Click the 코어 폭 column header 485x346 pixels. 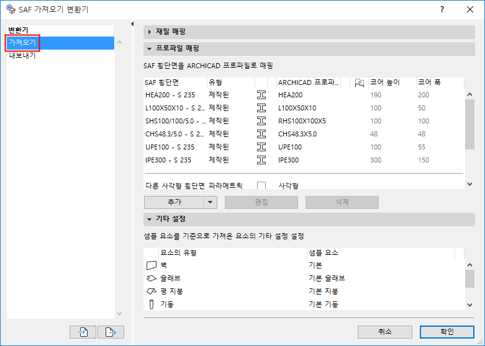click(x=440, y=82)
